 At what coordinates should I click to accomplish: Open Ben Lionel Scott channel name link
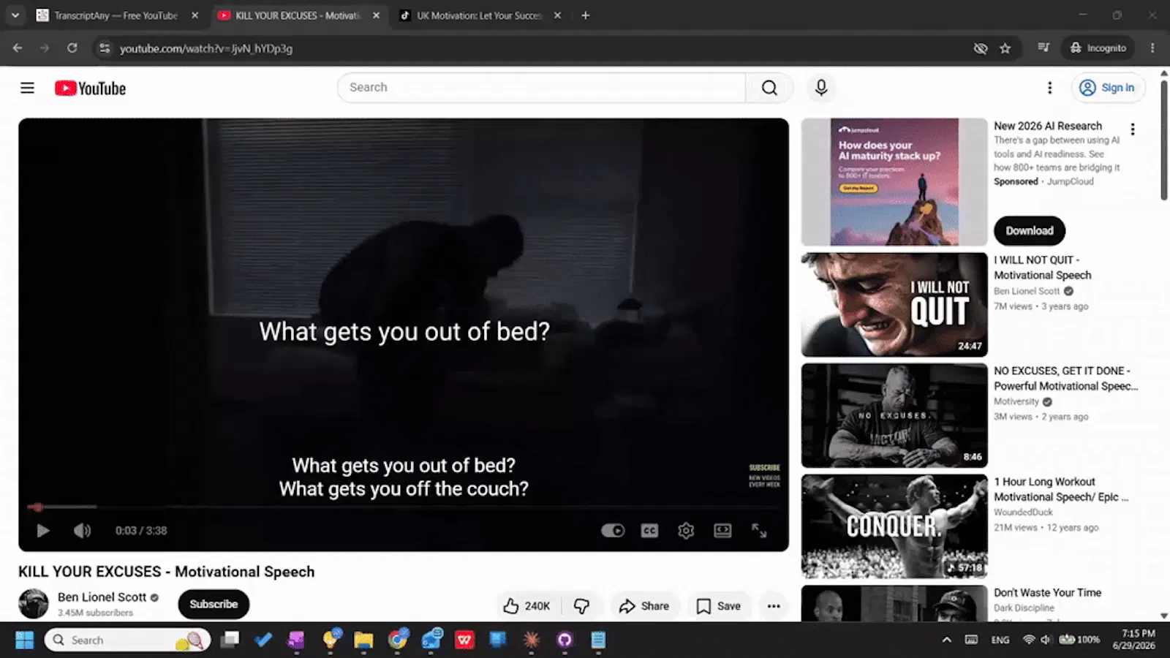(102, 597)
